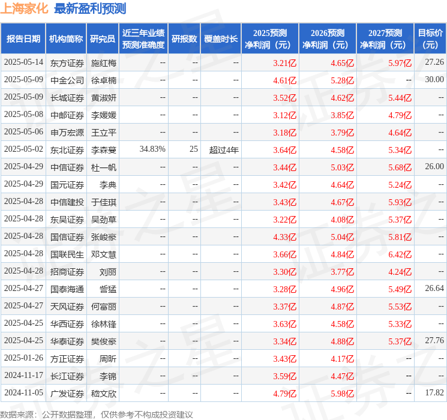The width and height of the screenshot is (447, 420).
Task: Select the 天风证券 institution cell
Action: [x=67, y=307]
